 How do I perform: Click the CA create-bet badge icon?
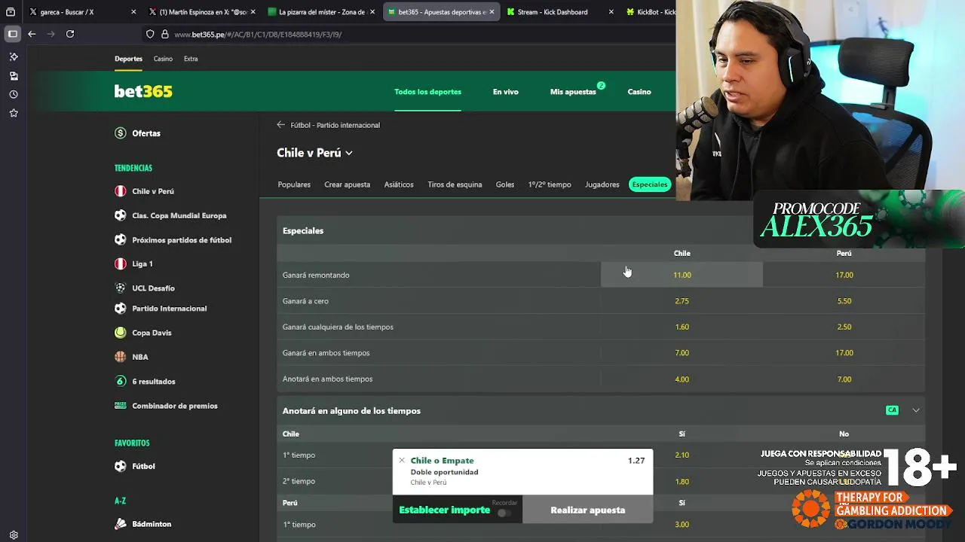click(x=892, y=410)
